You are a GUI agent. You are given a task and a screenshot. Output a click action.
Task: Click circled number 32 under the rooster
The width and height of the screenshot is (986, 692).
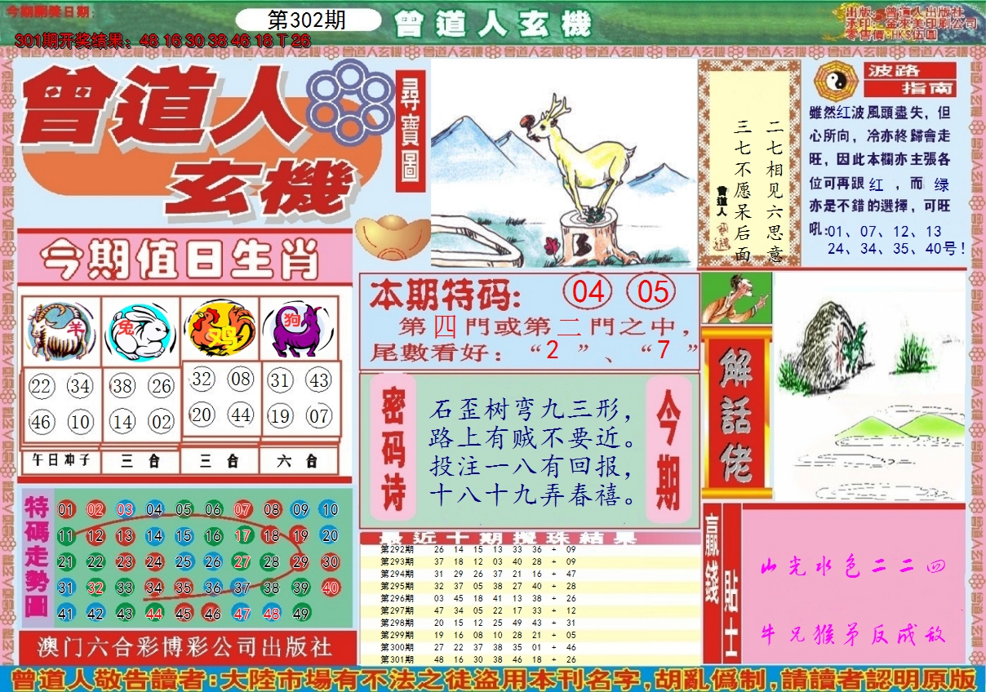[202, 379]
